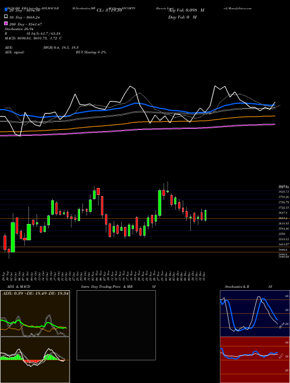Viewport: 290px width, 383px height.
Task: Click the magenta 200 Day legend swatch
Action: pyautogui.click(x=6, y=24)
